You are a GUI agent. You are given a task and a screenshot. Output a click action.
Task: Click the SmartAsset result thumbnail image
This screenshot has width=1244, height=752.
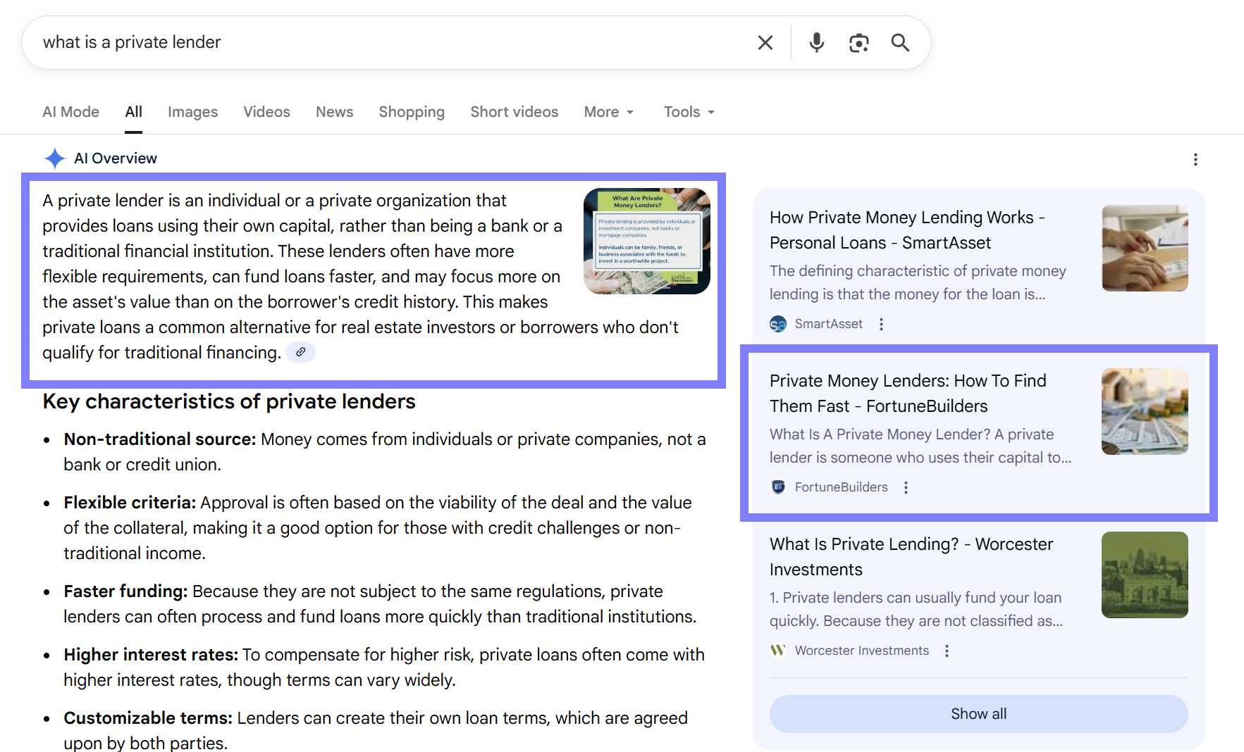pyautogui.click(x=1145, y=249)
